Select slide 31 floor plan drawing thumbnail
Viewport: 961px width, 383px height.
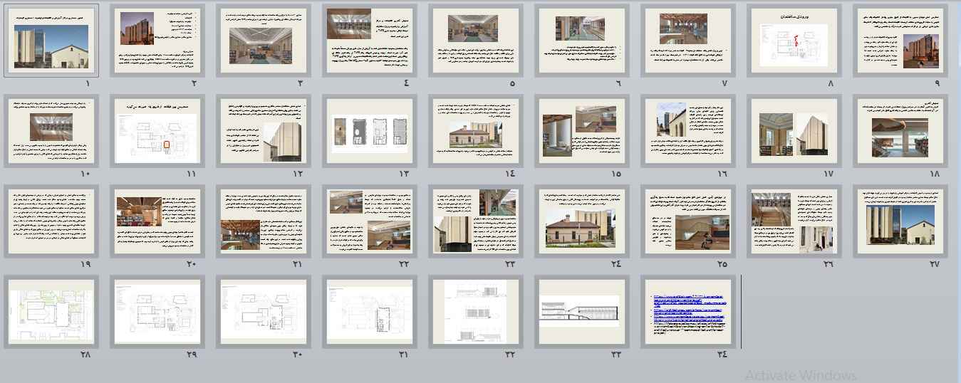pyautogui.click(x=369, y=311)
